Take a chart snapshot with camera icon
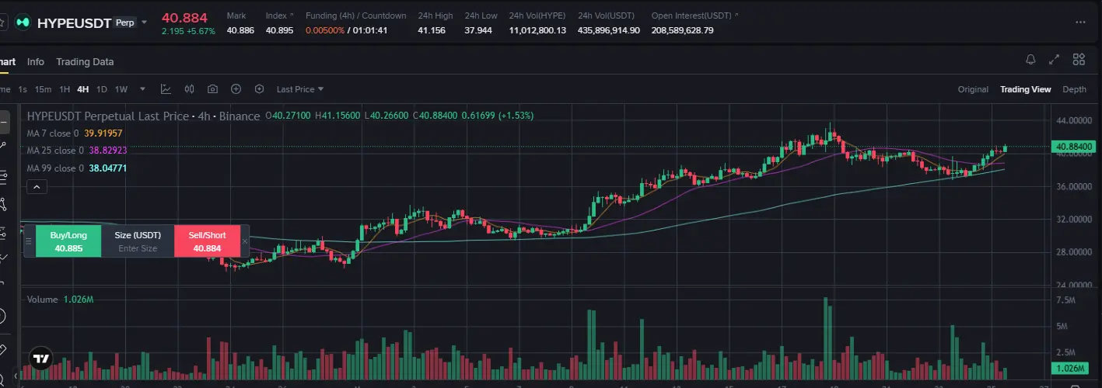This screenshot has height=388, width=1102. point(212,89)
